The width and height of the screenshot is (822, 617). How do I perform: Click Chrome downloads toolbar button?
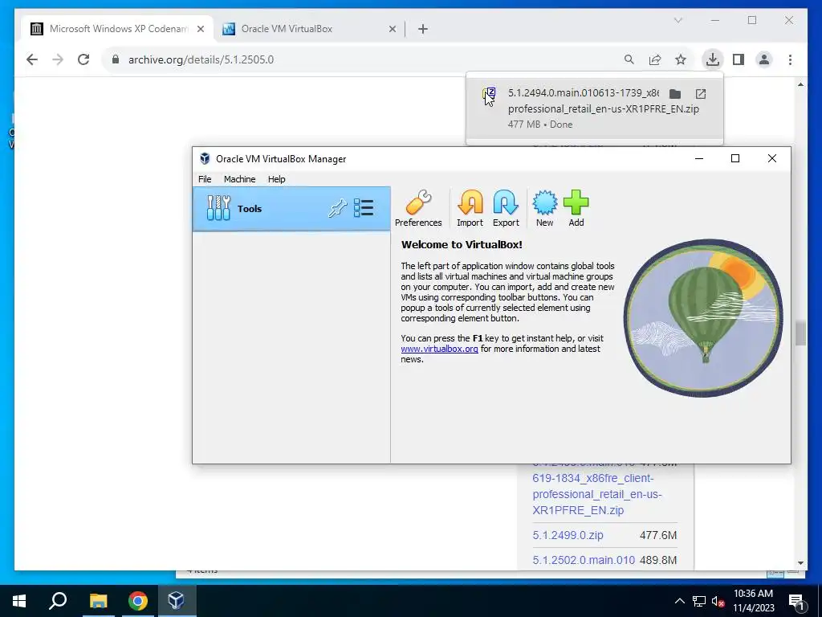713,59
